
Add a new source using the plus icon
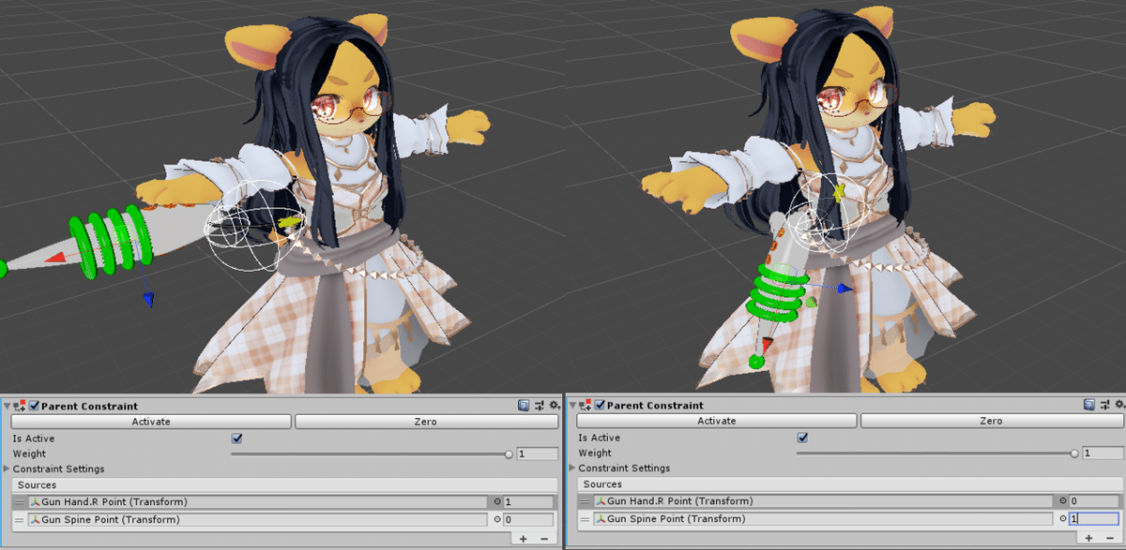[524, 538]
